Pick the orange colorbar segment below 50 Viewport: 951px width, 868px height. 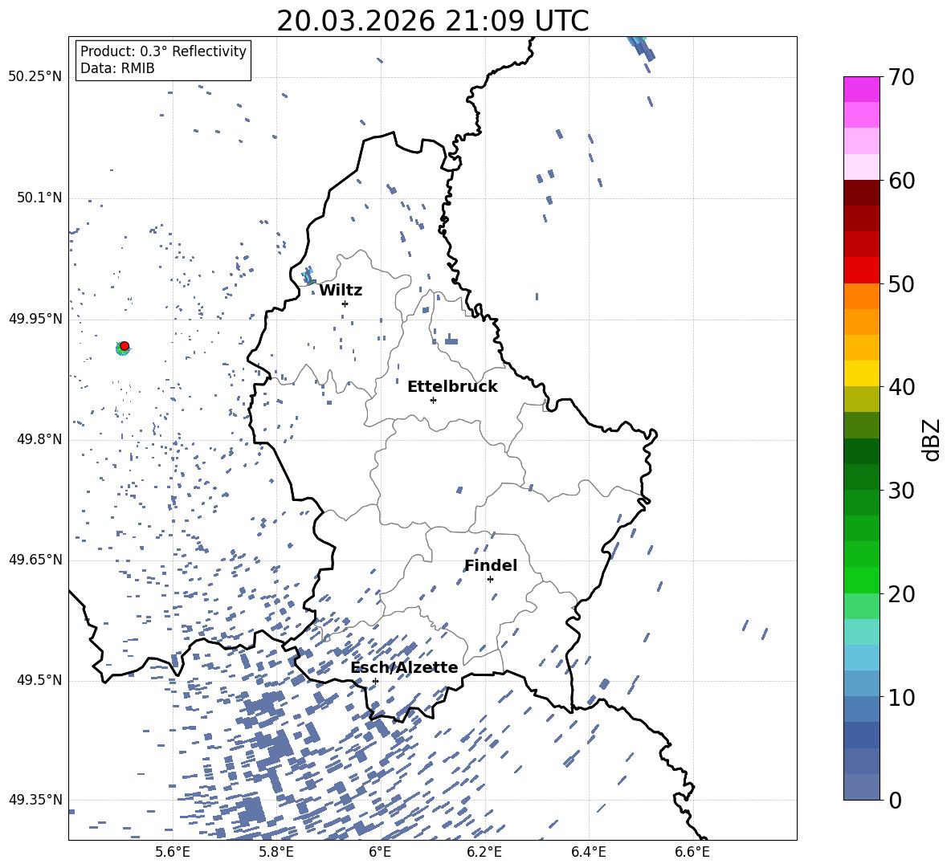click(x=861, y=296)
